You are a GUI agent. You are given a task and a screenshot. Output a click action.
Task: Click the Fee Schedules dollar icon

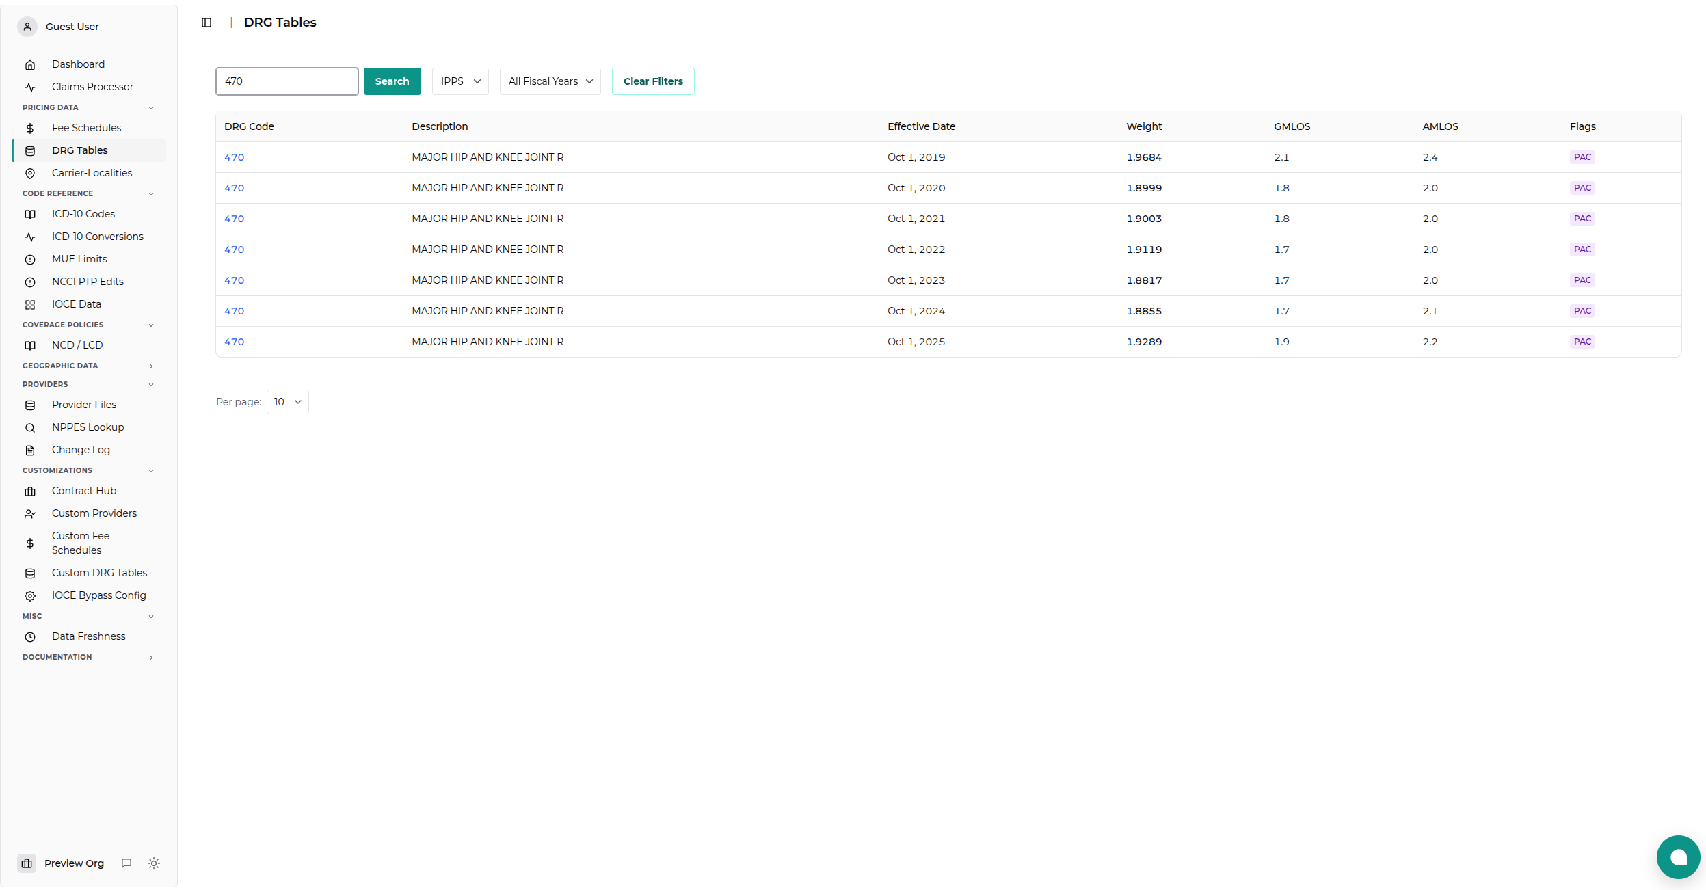tap(30, 129)
